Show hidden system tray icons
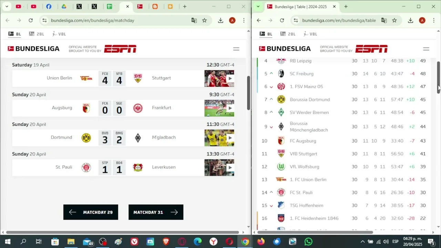 click(362, 241)
